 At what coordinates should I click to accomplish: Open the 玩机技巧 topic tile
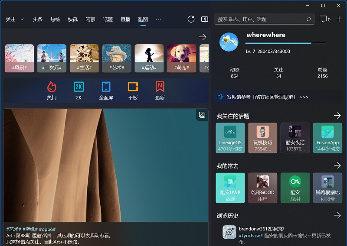[263, 138]
